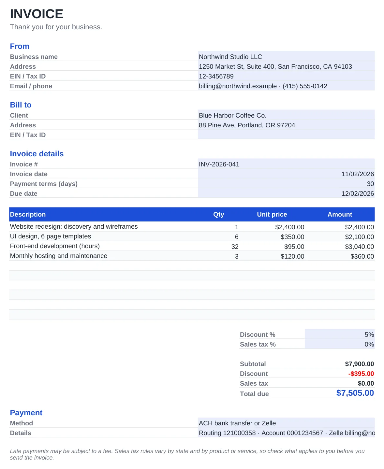Click the subtotal value '$7,900.00'
Image resolution: width=384 pixels, height=469 pixels.
point(360,364)
